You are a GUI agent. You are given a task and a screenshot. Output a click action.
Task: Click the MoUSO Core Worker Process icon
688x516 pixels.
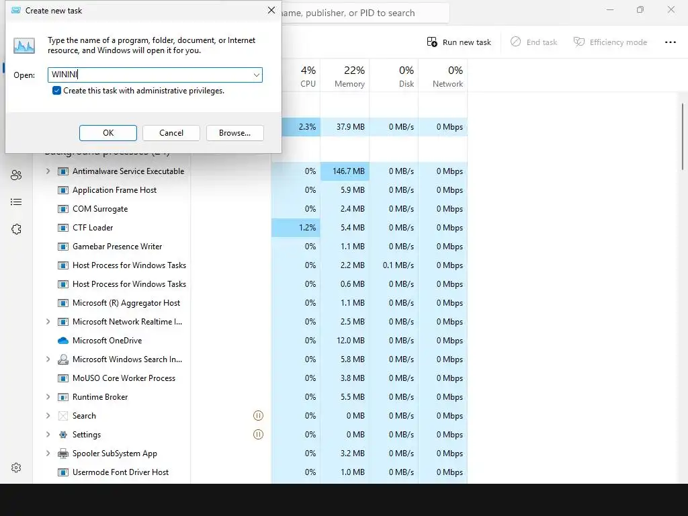(63, 378)
